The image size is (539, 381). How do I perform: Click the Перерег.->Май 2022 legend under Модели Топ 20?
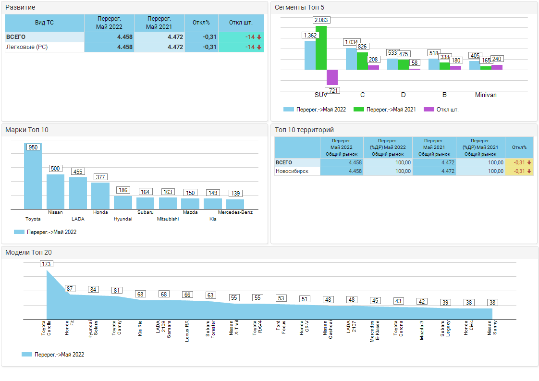pyautogui.click(x=53, y=355)
